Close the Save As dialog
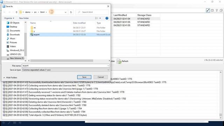The height and width of the screenshot is (126, 224). pos(108,6)
